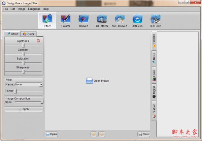
Task: Expand the filter Name dropdown
Action: point(41,85)
